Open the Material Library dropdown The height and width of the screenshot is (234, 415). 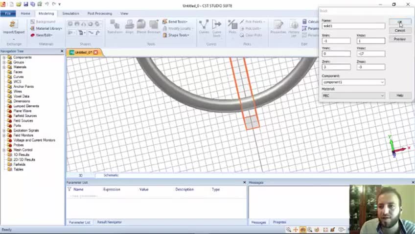point(46,28)
